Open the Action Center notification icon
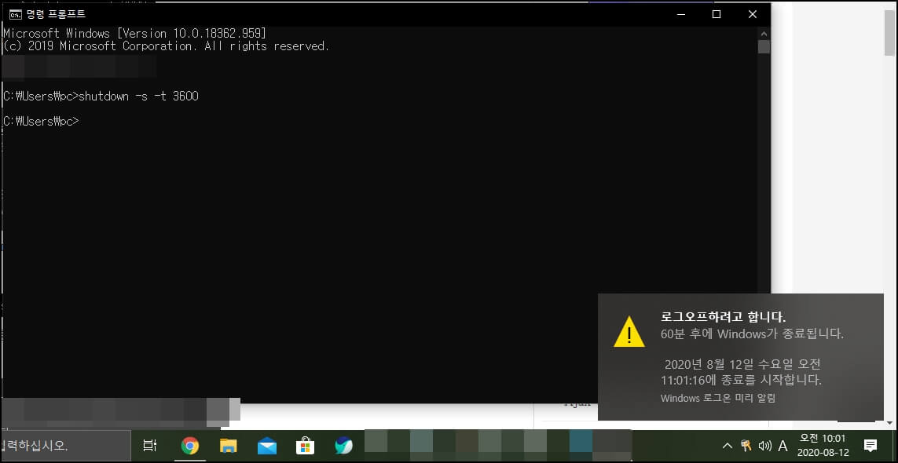Viewport: 898px width, 463px height. 871,445
